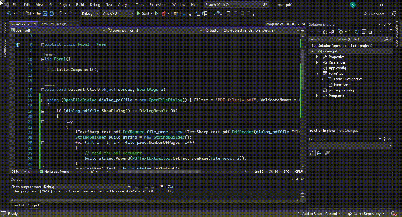The width and height of the screenshot is (402, 217).
Task: Toggle the bookmark icon in toolbar
Action: point(228,14)
